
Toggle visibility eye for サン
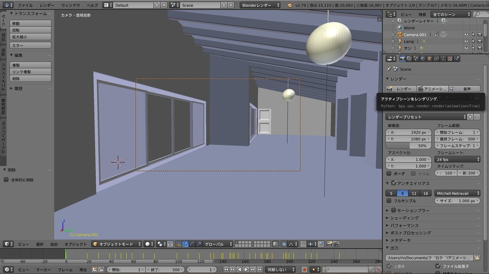click(x=466, y=48)
